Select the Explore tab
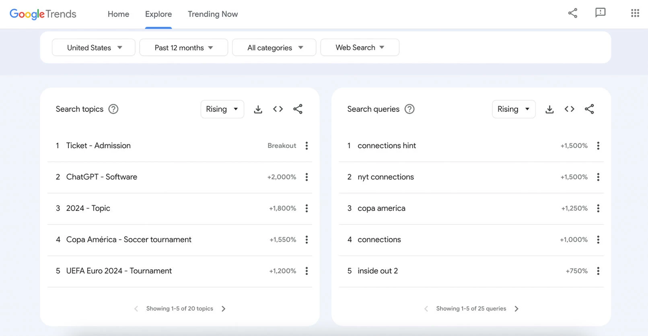Viewport: 648px width, 336px height. (158, 14)
